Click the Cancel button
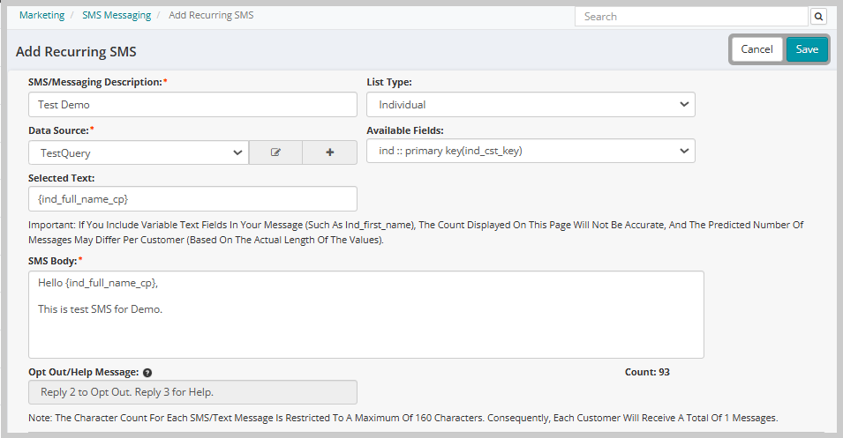 756,49
